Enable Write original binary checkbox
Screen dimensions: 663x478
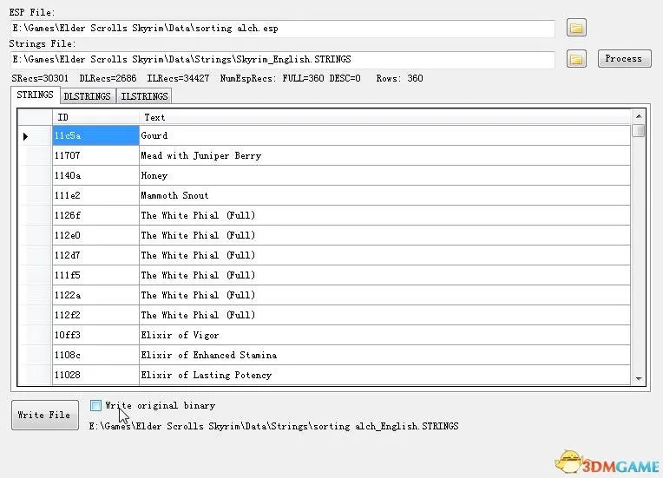(x=96, y=406)
